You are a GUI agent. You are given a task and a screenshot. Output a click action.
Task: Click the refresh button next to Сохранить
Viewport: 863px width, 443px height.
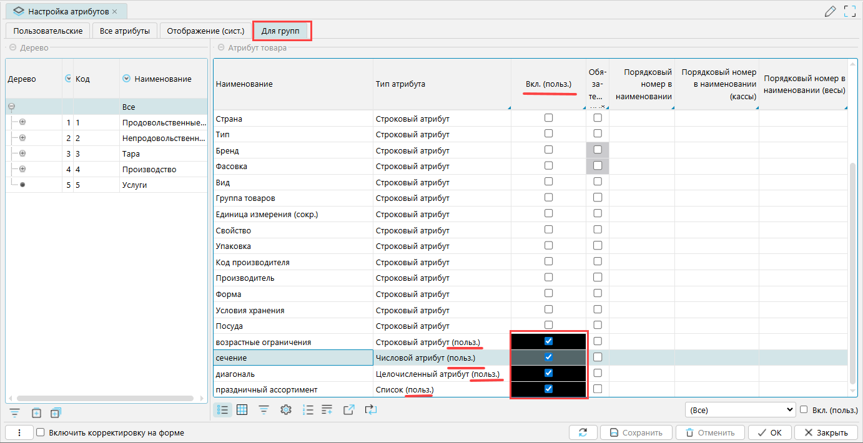tap(583, 432)
